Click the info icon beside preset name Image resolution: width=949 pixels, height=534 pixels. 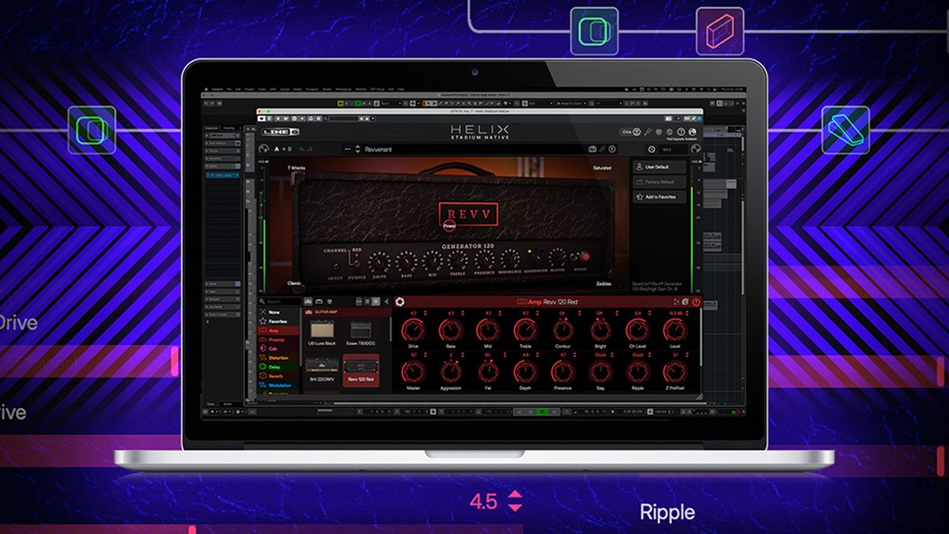point(612,149)
